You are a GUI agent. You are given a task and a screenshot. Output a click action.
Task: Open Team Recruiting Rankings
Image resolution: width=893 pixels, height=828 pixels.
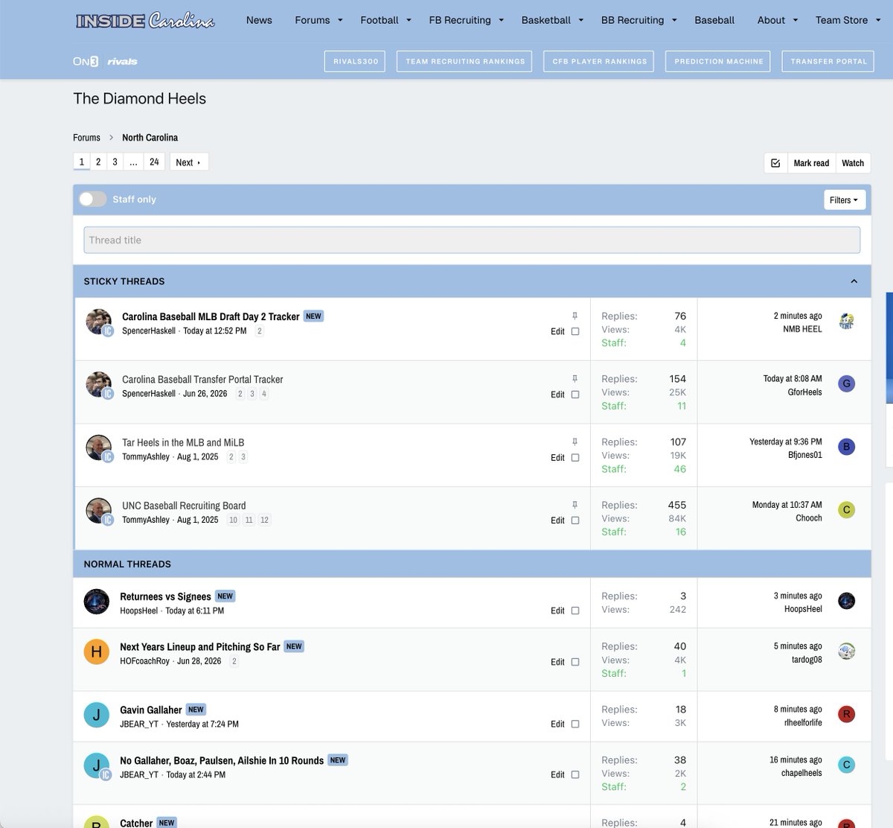click(x=465, y=61)
